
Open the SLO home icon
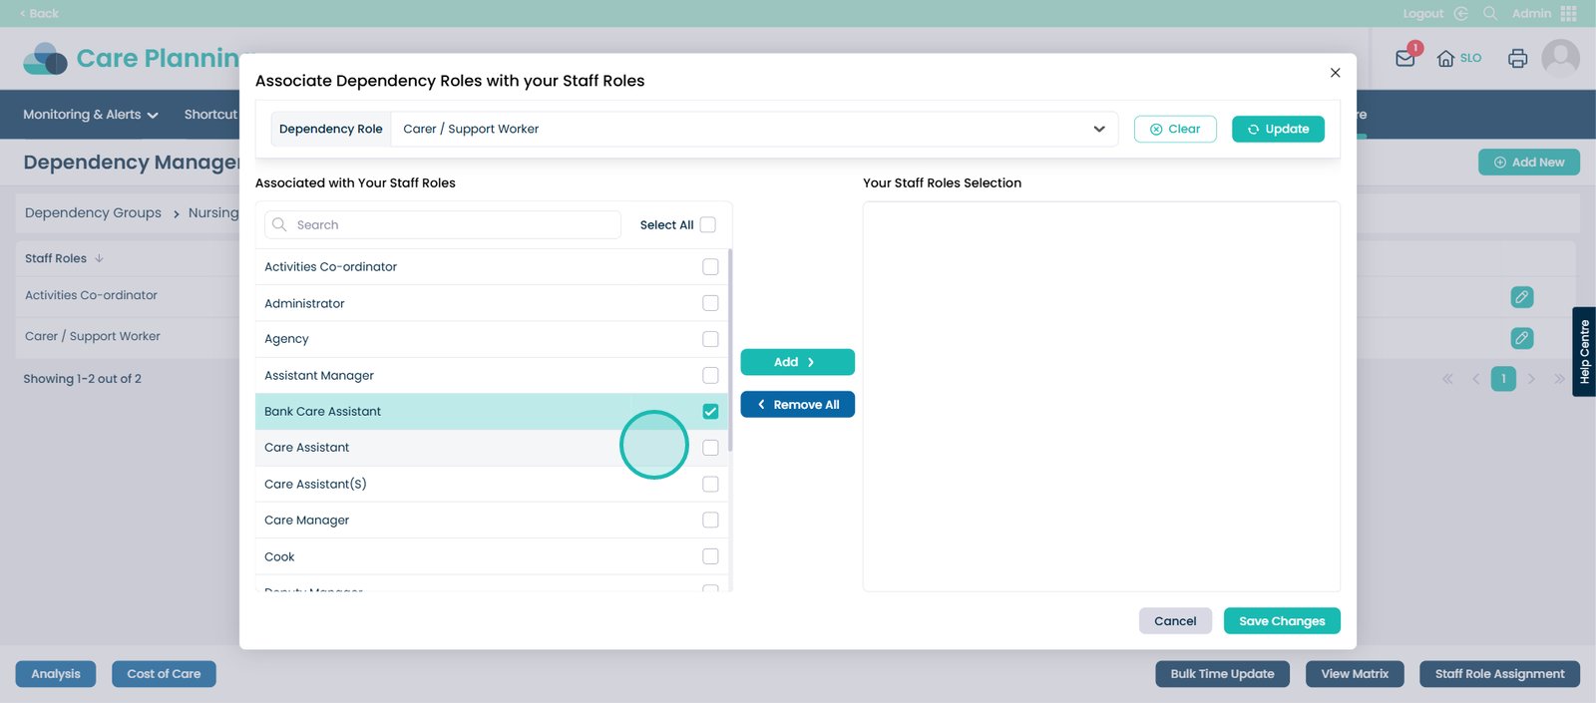click(x=1445, y=59)
